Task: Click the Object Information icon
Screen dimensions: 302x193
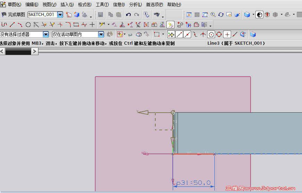Action: pos(146,15)
